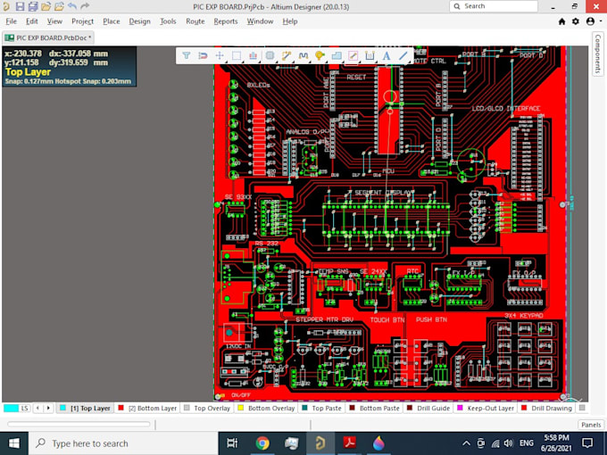
Task: Click the Save icon in the title bar
Action: click(21, 6)
